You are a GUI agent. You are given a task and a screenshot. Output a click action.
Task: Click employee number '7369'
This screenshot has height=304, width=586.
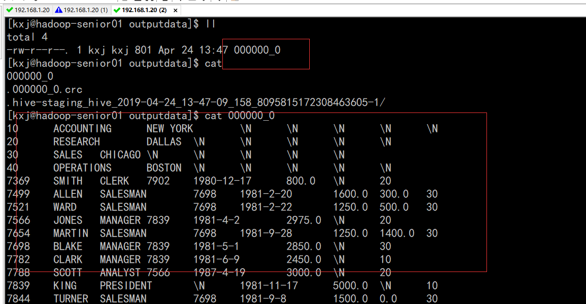tap(18, 181)
